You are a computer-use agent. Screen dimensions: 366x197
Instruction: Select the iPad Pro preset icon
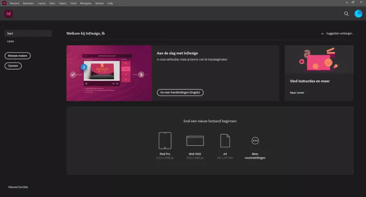pos(165,140)
